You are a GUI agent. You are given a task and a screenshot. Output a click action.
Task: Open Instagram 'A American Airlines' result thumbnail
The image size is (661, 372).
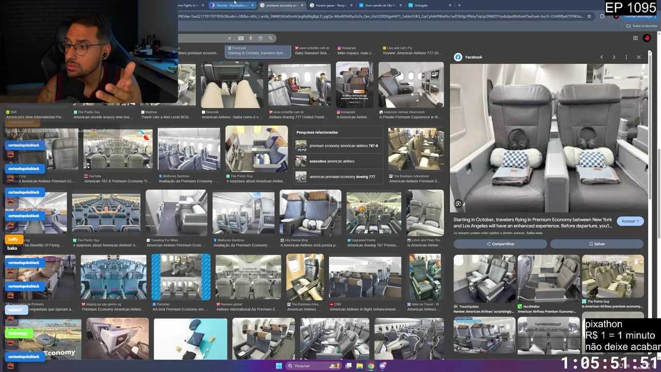[x=354, y=85]
